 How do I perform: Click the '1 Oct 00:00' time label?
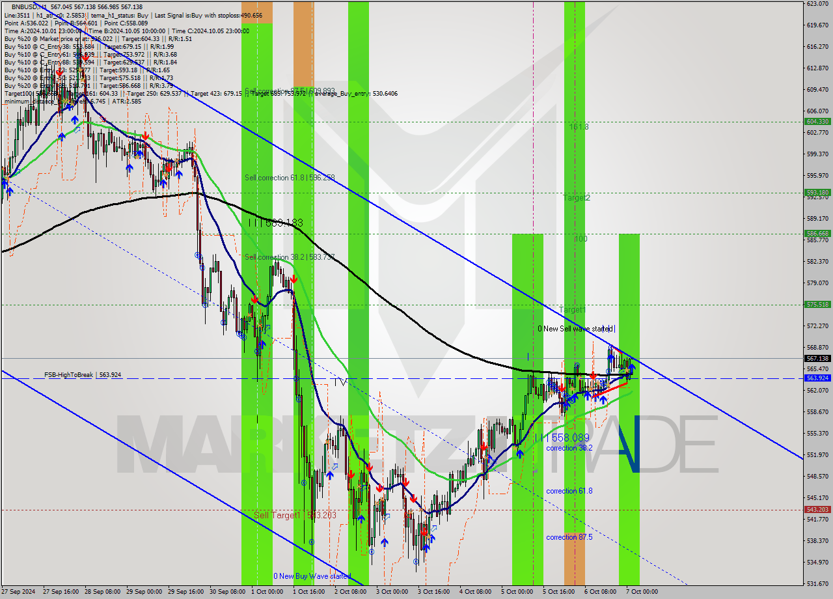tap(267, 592)
